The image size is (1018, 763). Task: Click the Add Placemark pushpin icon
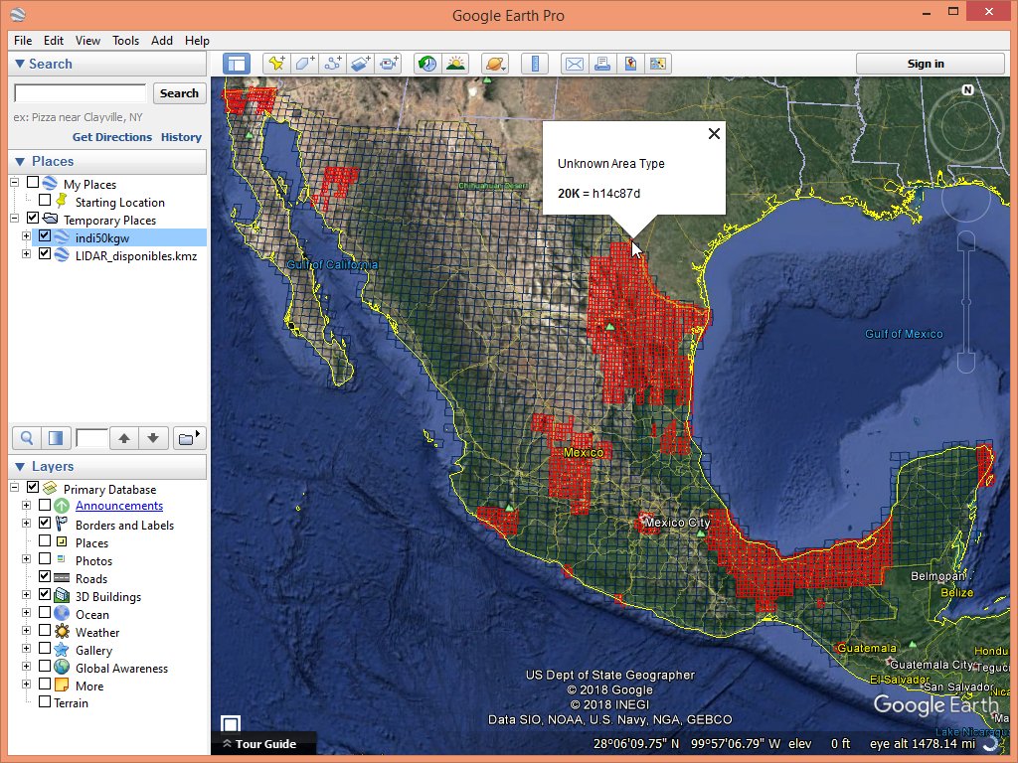tap(276, 64)
